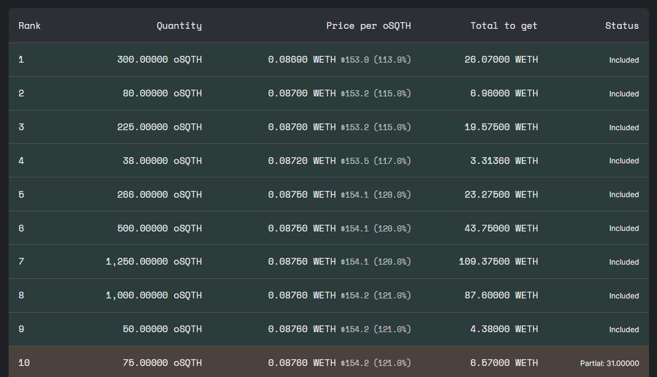Click the 0.08690 WETH price
The image size is (657, 377).
pyautogui.click(x=302, y=60)
